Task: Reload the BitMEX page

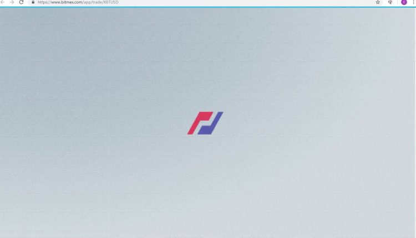Action: [x=21, y=2]
